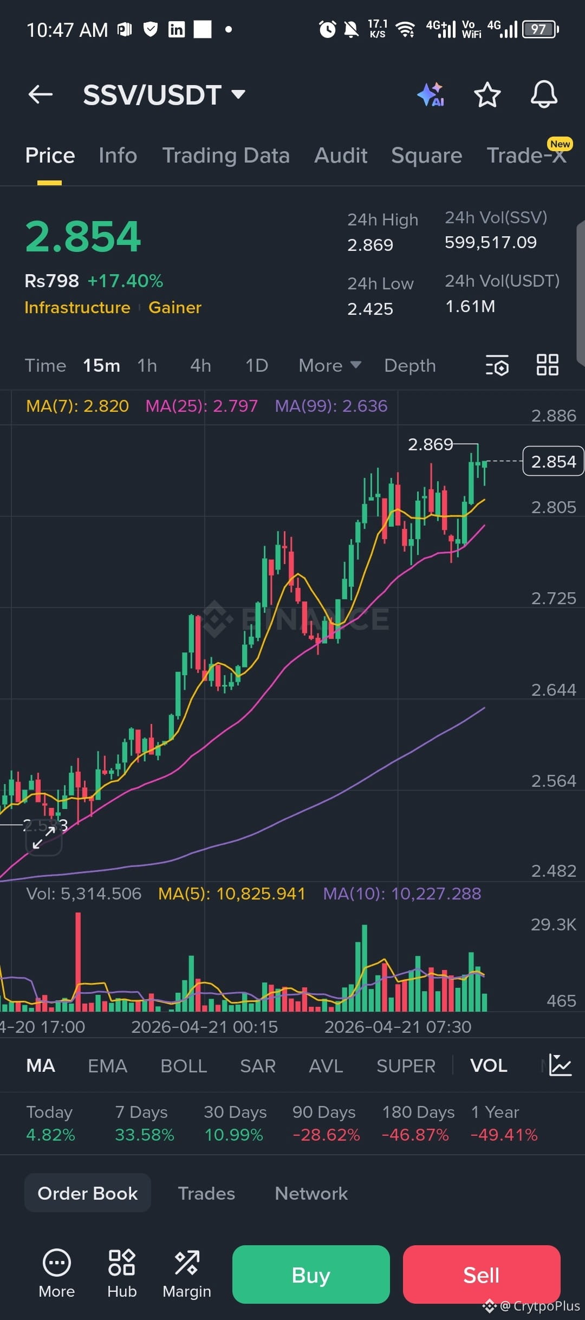Open the Square tab

tap(427, 156)
